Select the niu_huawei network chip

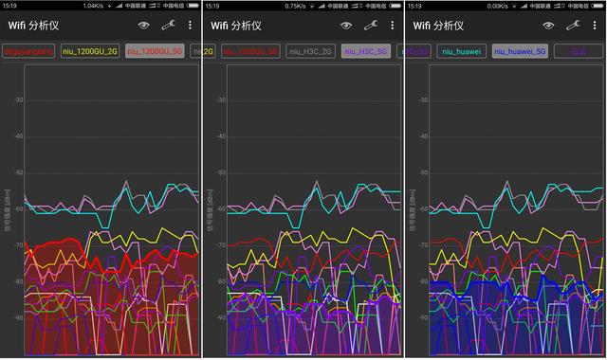pos(462,51)
